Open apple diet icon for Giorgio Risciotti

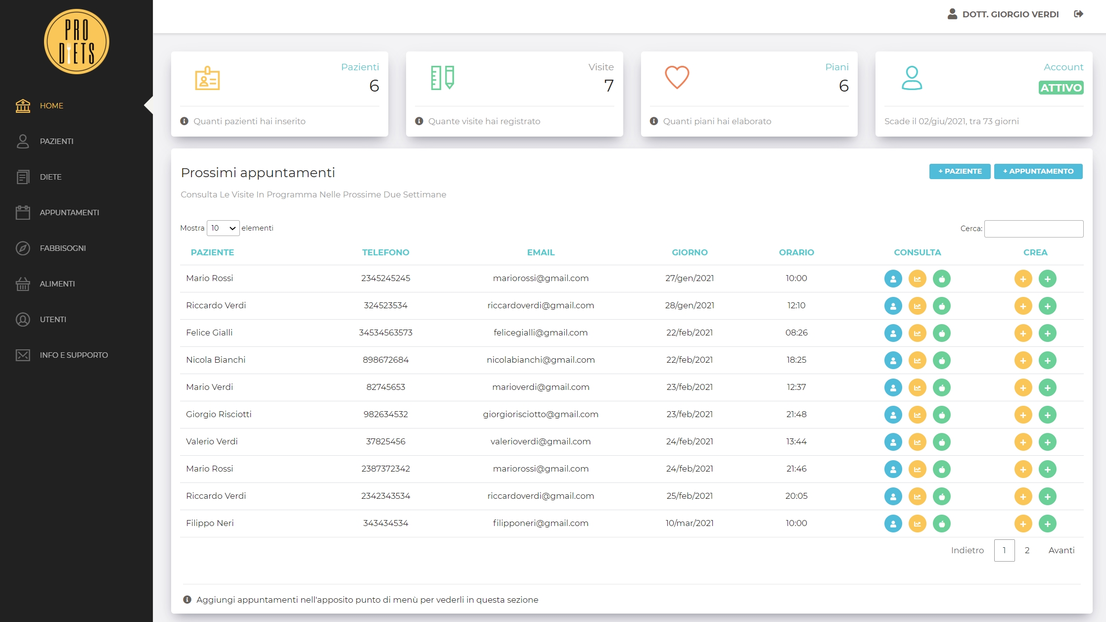pos(942,415)
